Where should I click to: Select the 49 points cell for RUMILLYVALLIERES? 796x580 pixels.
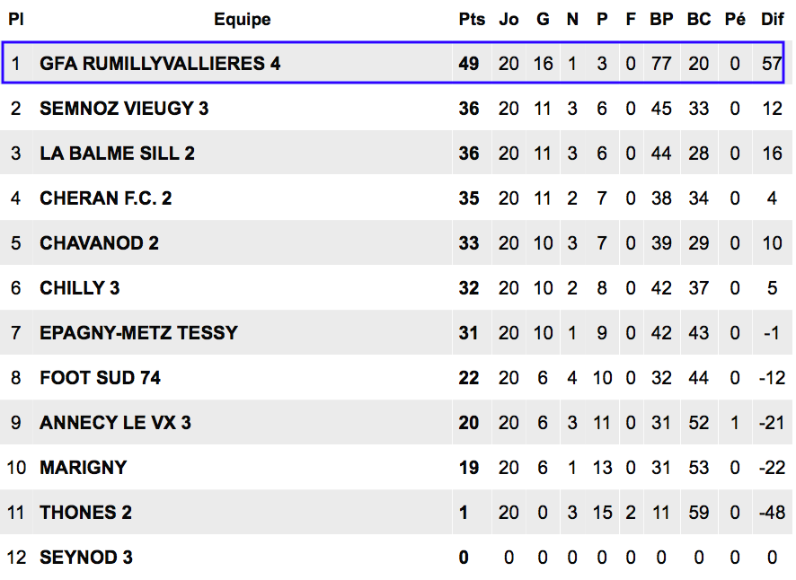469,64
